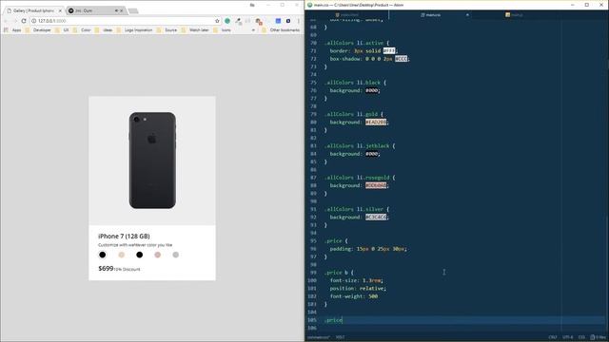Click cursor position 105:7 in status bar
The image size is (609, 342).
(340, 337)
